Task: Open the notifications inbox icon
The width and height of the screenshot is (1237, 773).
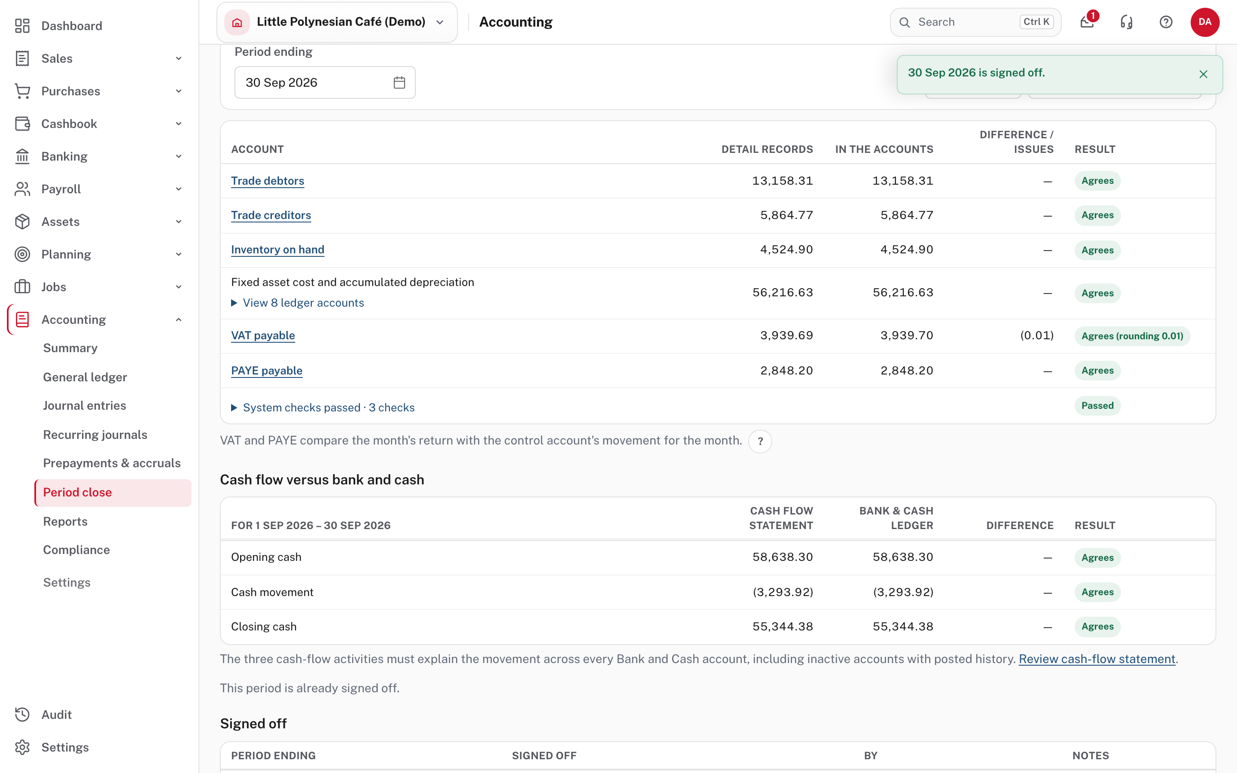Action: tap(1087, 22)
